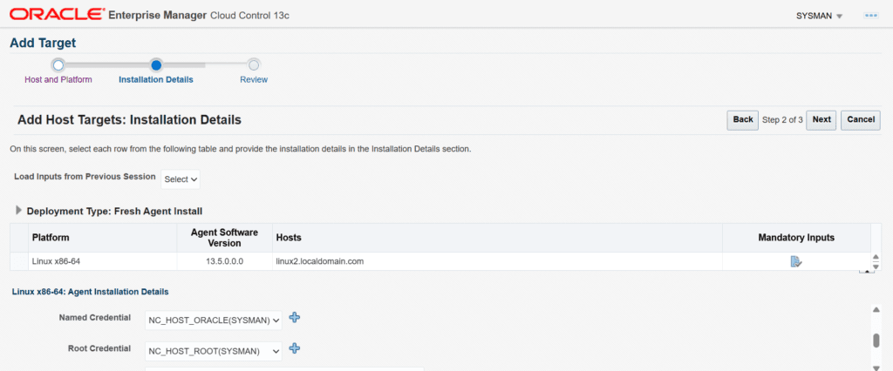Go to Host and Platform step
The image size is (893, 371).
58,79
